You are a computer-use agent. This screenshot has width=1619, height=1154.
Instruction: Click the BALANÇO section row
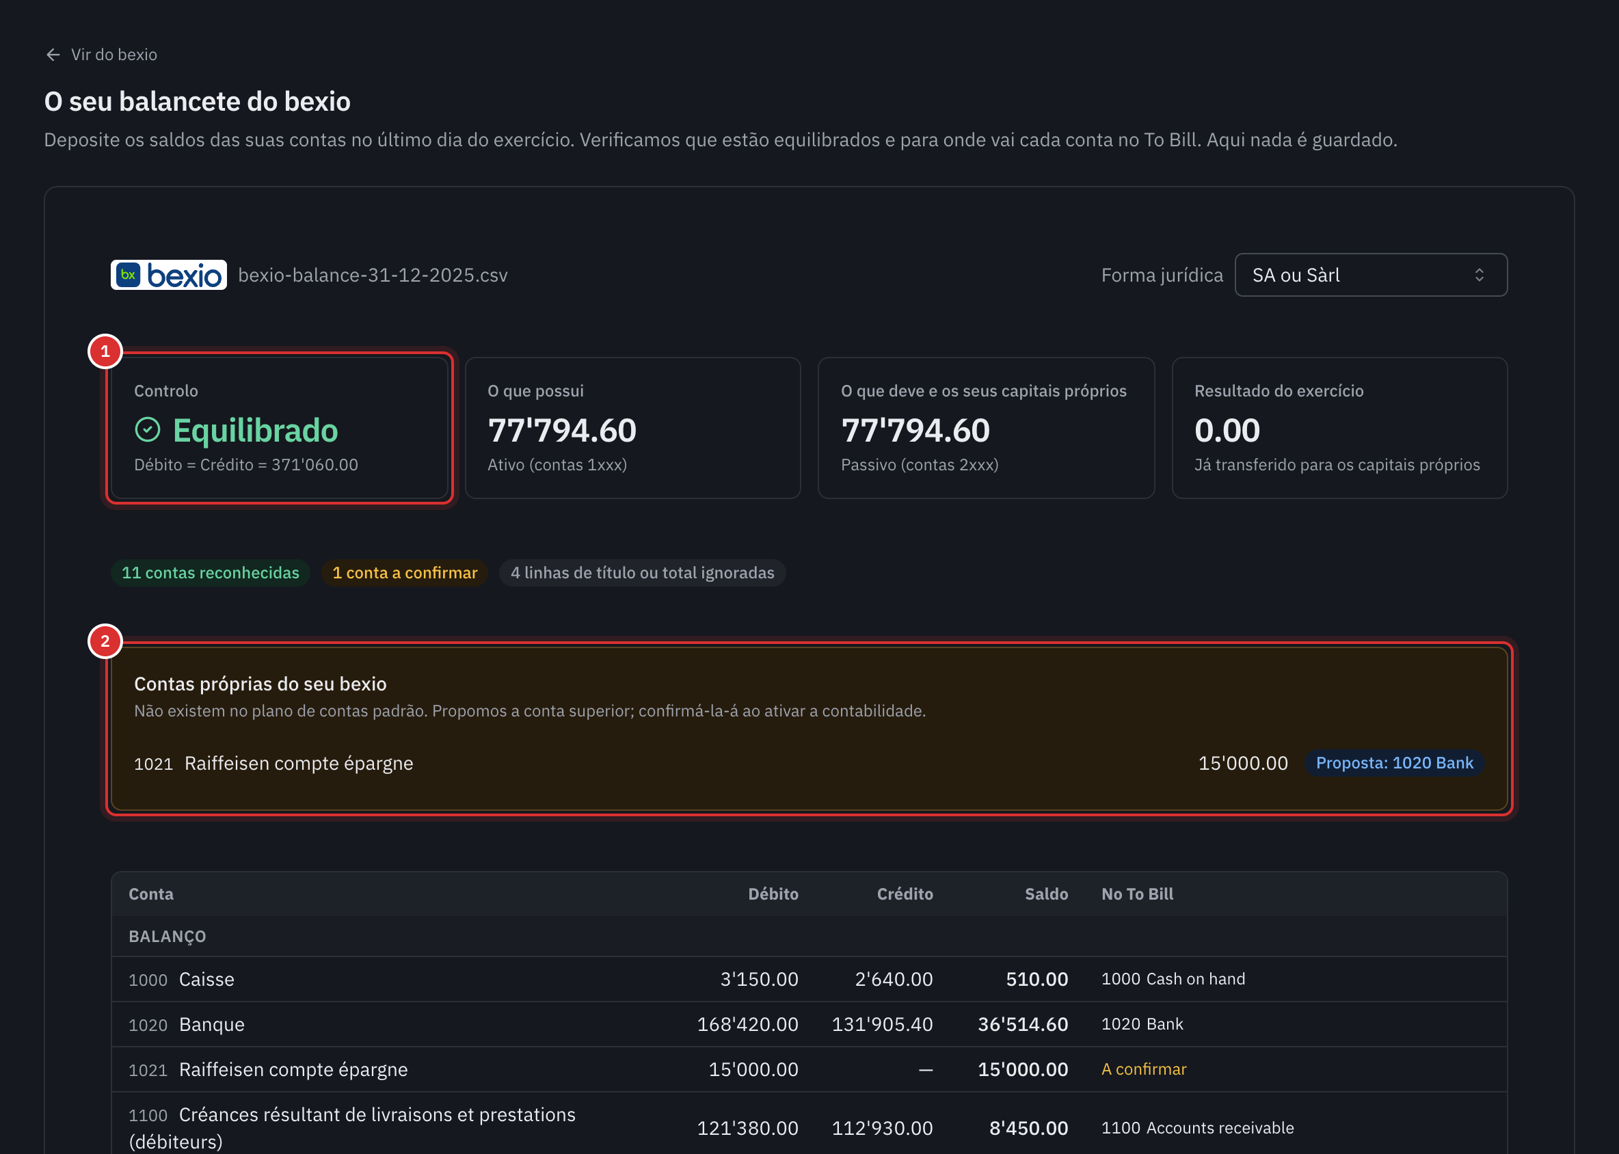click(809, 936)
